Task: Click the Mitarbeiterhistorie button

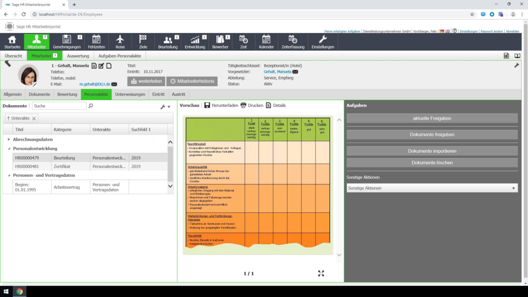Action: [192, 81]
